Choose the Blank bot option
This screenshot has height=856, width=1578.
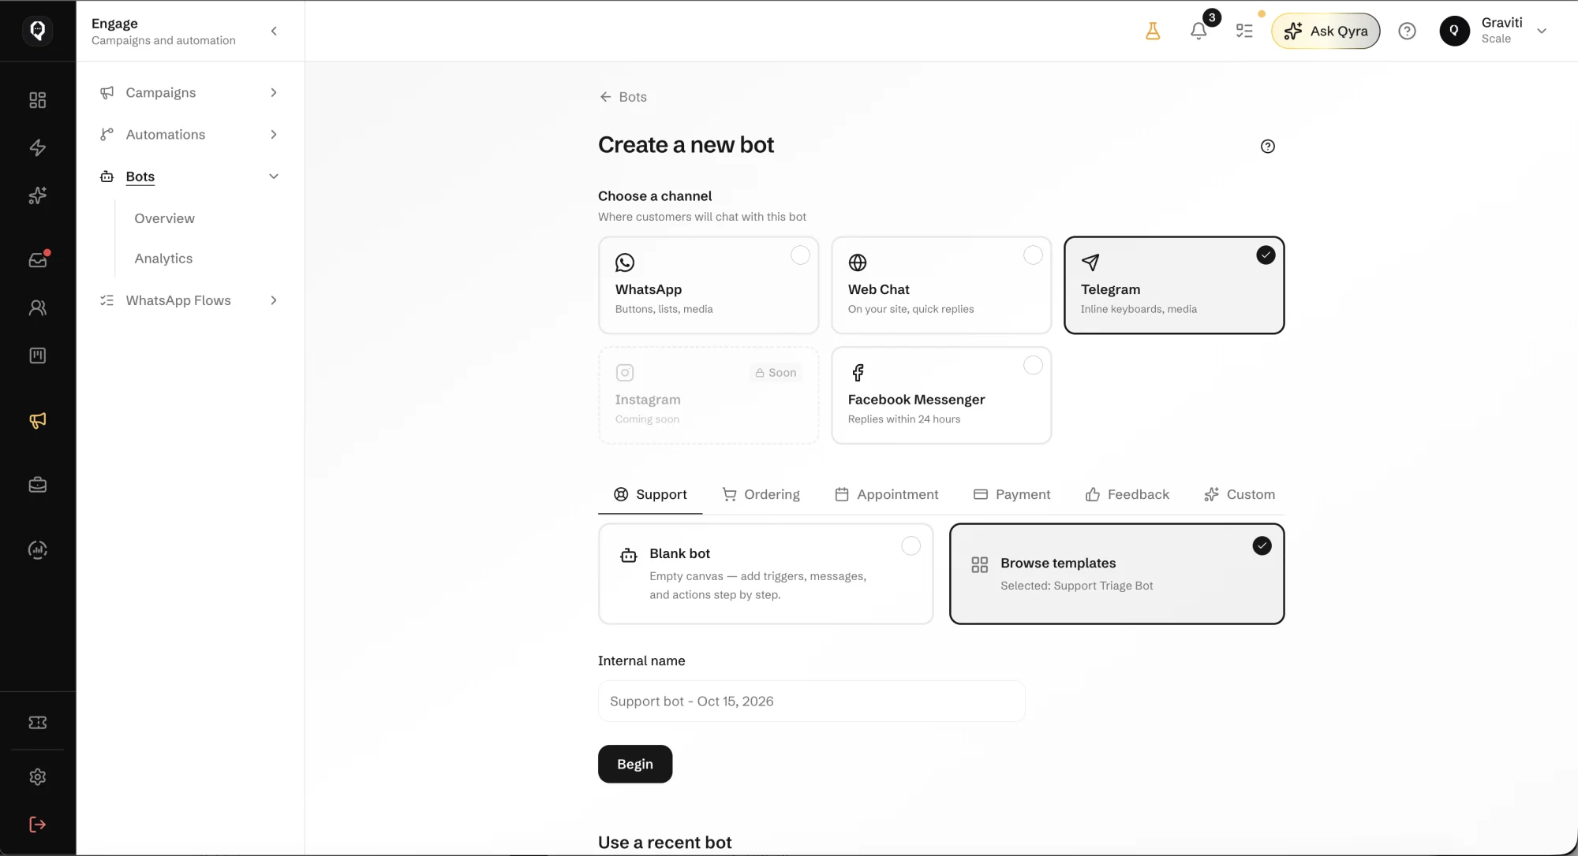point(765,574)
